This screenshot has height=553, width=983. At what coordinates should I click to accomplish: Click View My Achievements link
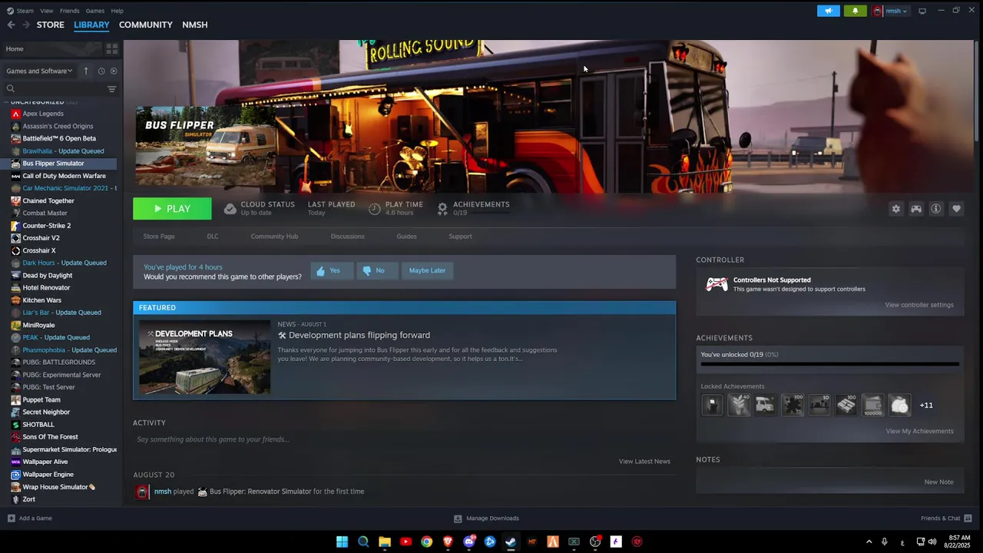(x=919, y=431)
